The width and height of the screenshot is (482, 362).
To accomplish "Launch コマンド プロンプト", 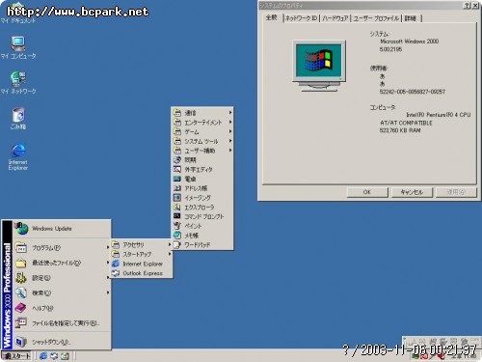I will coord(202,216).
